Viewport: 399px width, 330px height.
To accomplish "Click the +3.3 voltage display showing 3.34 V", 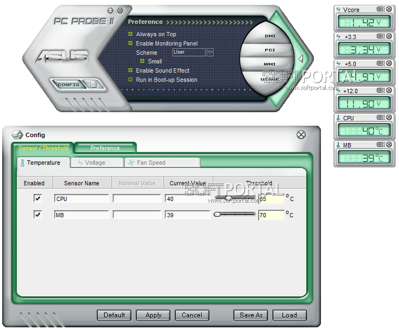I will [x=364, y=49].
